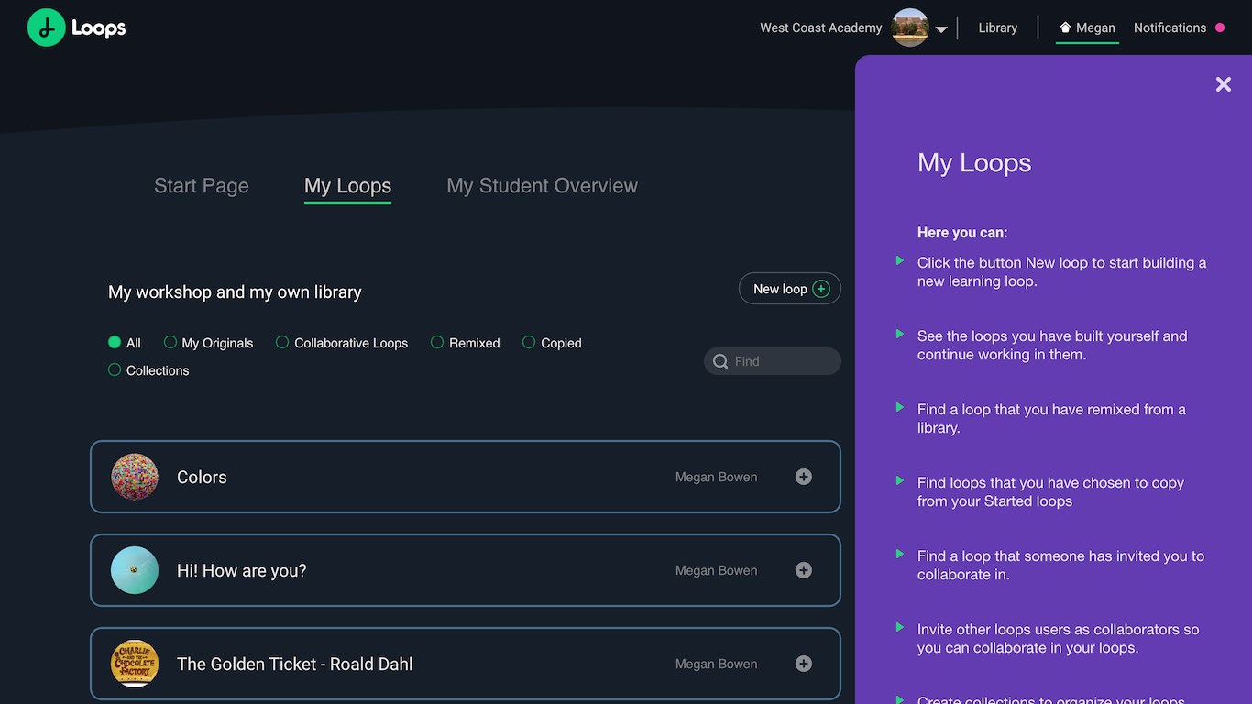The height and width of the screenshot is (704, 1252).
Task: Expand The Golden Ticket plus icon
Action: 804,664
